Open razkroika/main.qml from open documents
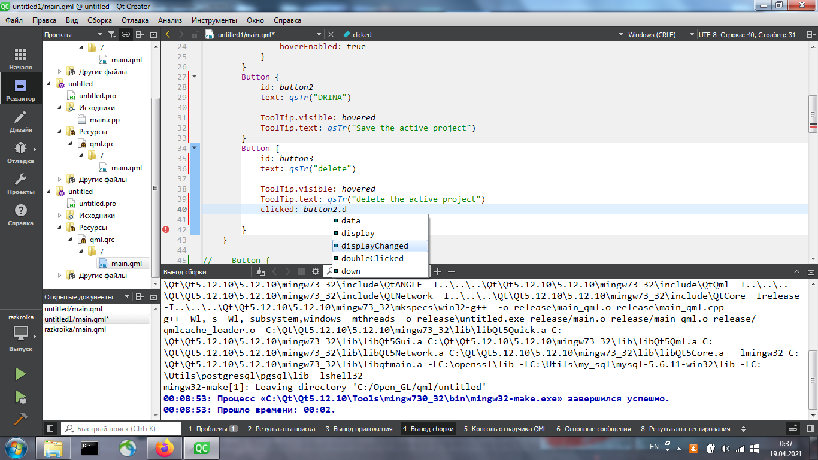Viewport: 818px width, 460px height. coord(75,329)
